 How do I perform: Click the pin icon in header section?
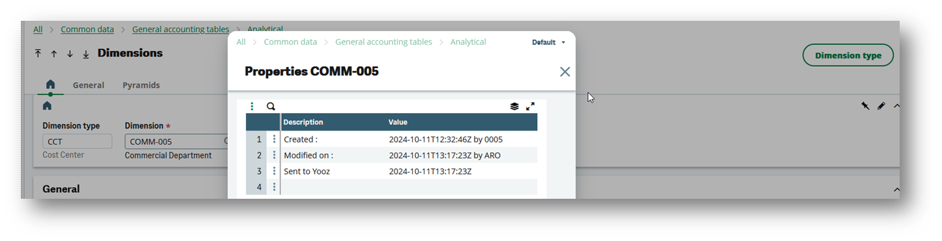click(865, 106)
